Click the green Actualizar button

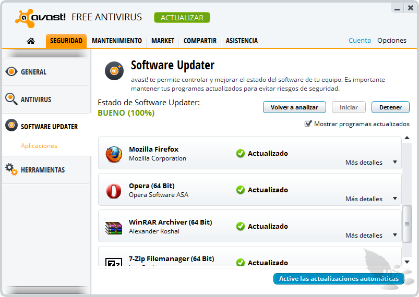click(x=182, y=18)
